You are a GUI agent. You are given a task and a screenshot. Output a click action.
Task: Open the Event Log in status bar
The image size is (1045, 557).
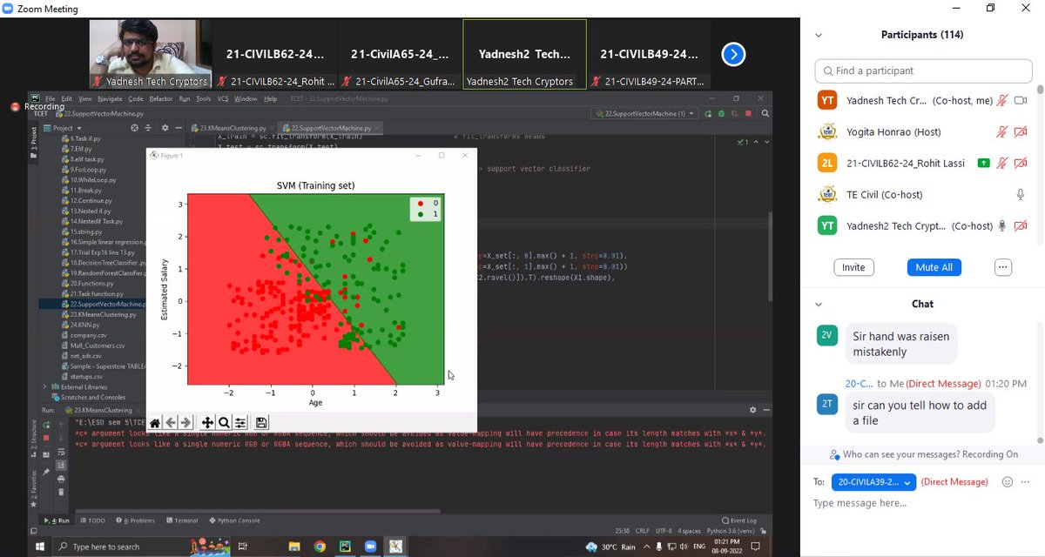point(738,520)
